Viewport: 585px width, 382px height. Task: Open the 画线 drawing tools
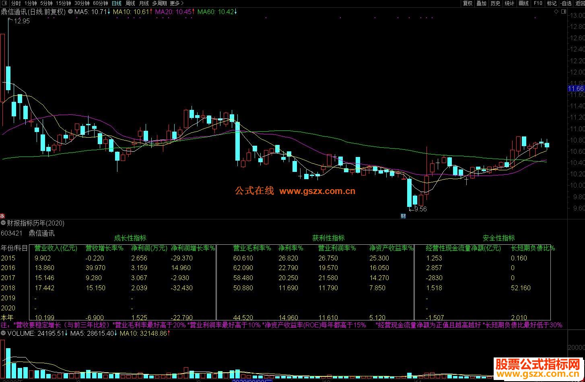(x=523, y=3)
